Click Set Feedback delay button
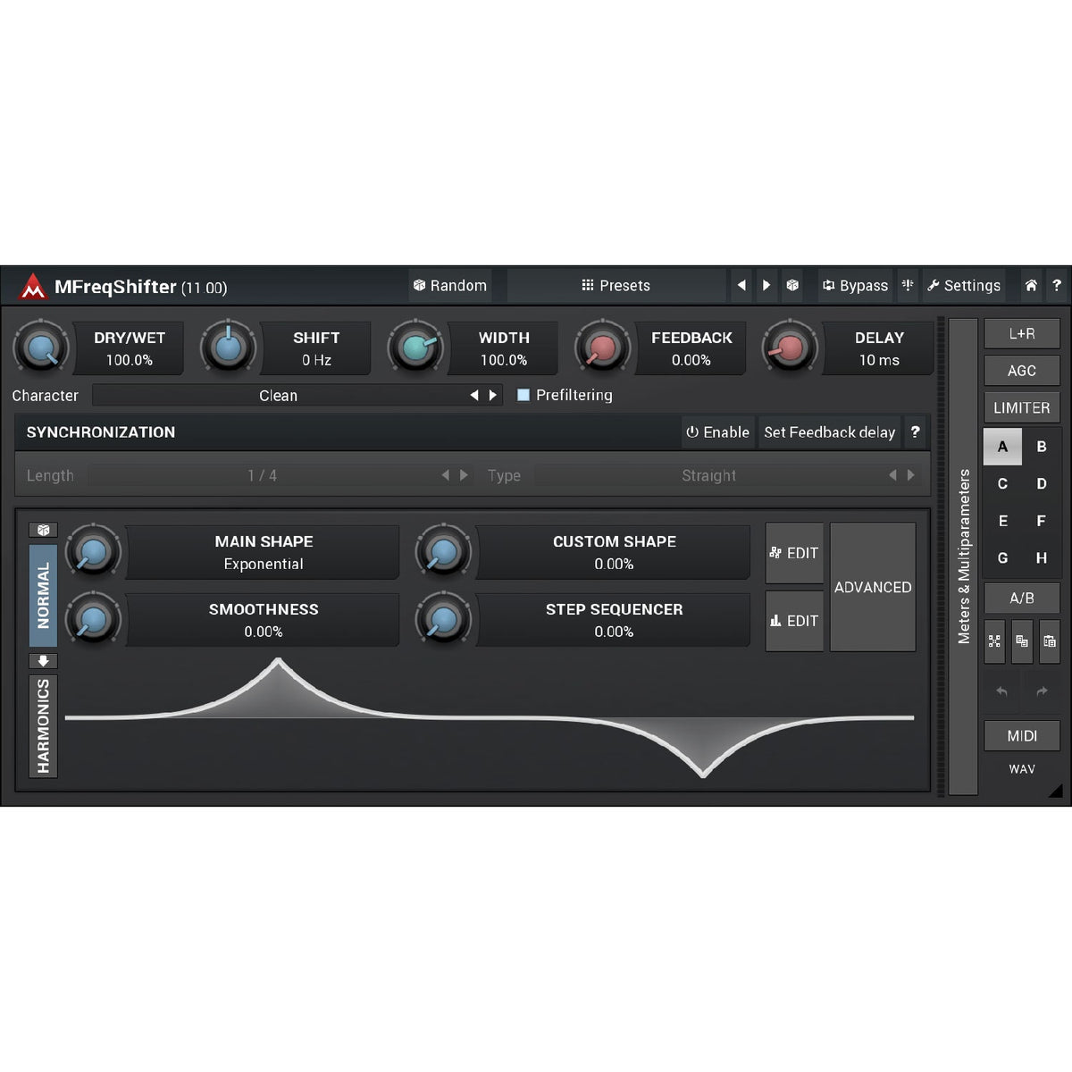This screenshot has width=1072, height=1072. tap(829, 432)
